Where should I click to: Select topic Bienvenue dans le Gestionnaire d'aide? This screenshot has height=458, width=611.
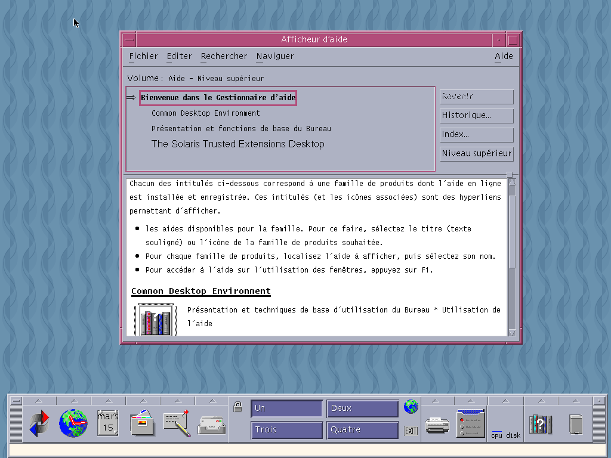pos(218,98)
